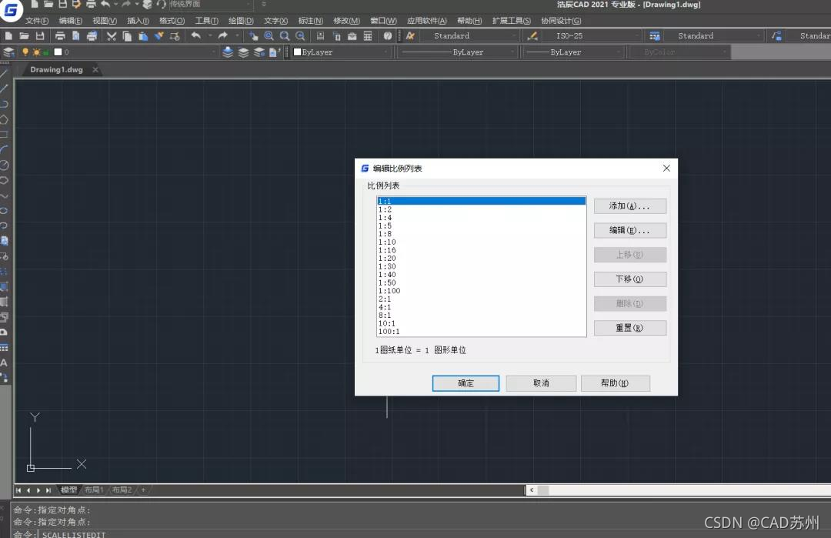The height and width of the screenshot is (538, 831).
Task: Switch to the 布局2 layout tab
Action: pos(122,490)
